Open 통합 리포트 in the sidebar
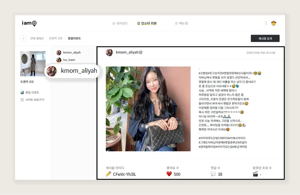 30,92
